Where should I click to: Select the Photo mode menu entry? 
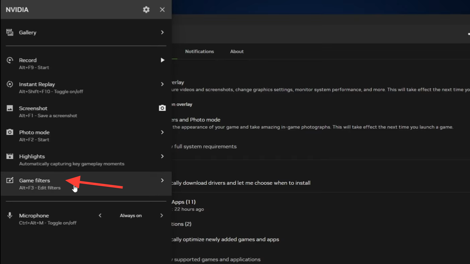pos(34,133)
